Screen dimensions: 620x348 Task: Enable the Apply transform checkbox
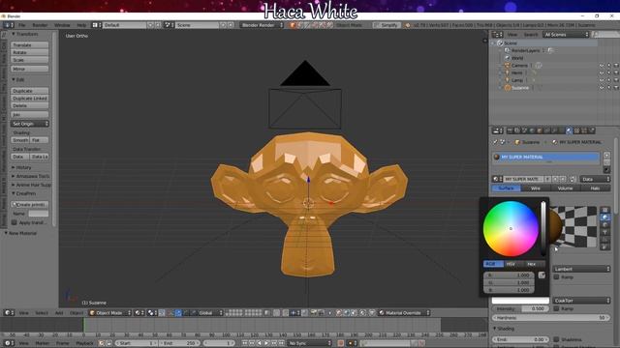click(x=15, y=223)
